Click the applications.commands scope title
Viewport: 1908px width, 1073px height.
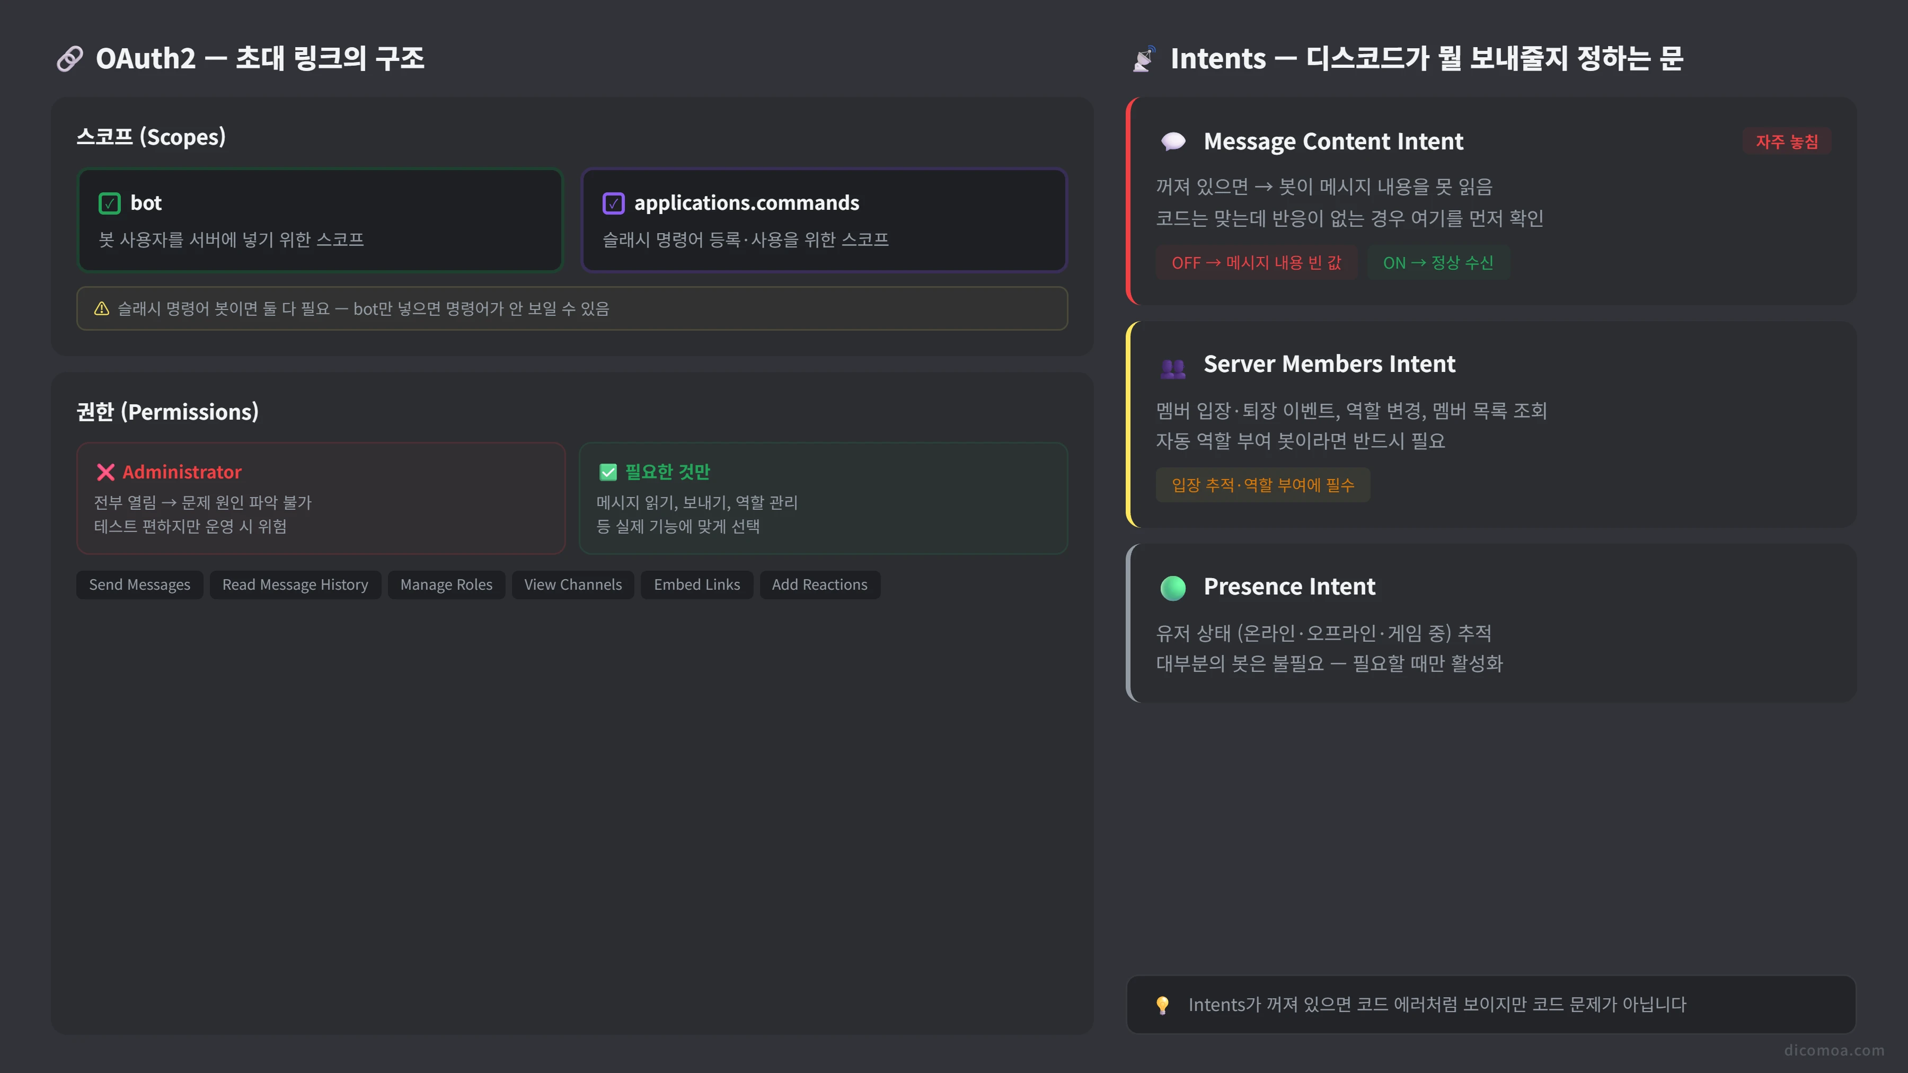tap(747, 203)
